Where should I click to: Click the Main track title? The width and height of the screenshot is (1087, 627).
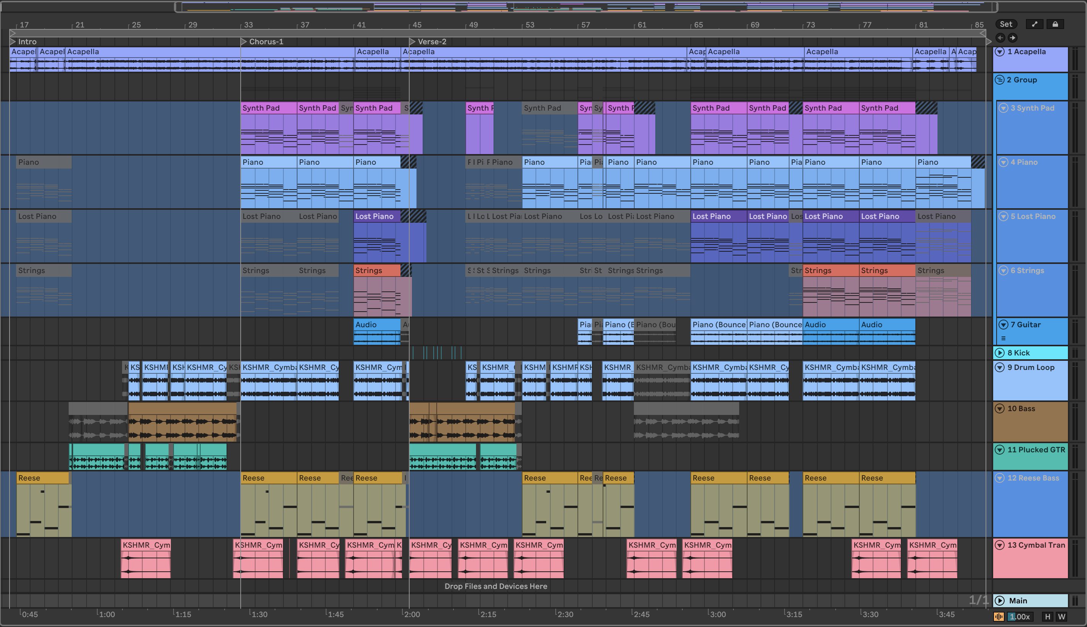1018,600
